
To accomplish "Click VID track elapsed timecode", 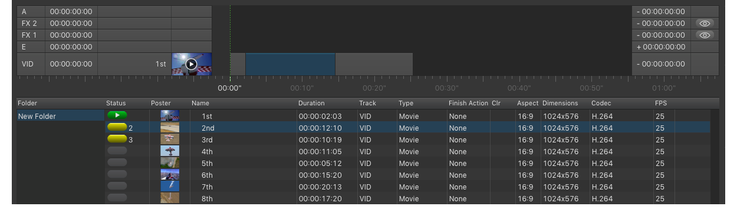I will [71, 64].
